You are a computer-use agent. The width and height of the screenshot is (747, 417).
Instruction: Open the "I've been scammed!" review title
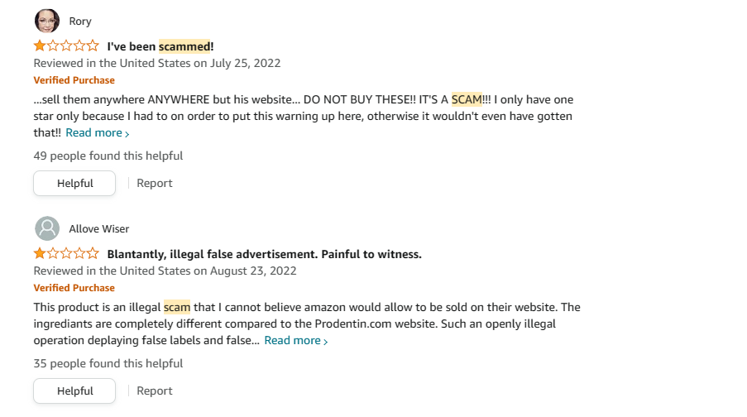[x=160, y=46]
